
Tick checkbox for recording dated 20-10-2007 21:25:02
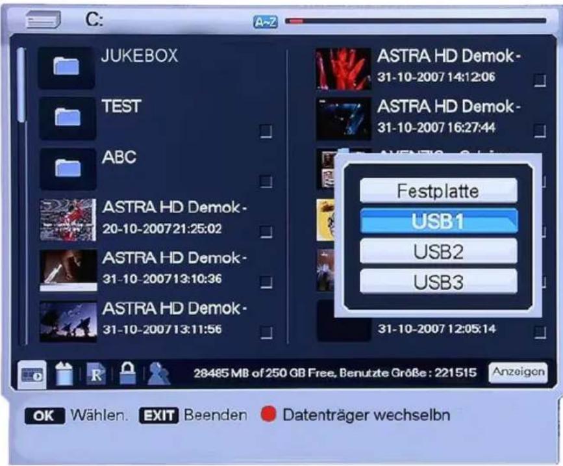(x=266, y=232)
